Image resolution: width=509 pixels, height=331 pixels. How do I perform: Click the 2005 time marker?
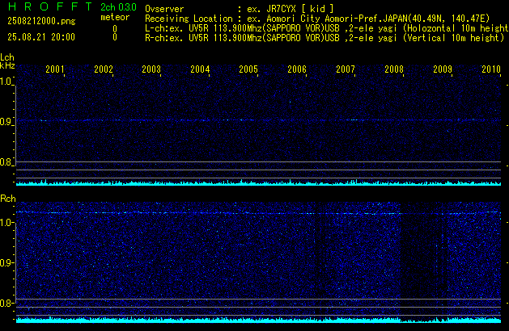pos(248,69)
